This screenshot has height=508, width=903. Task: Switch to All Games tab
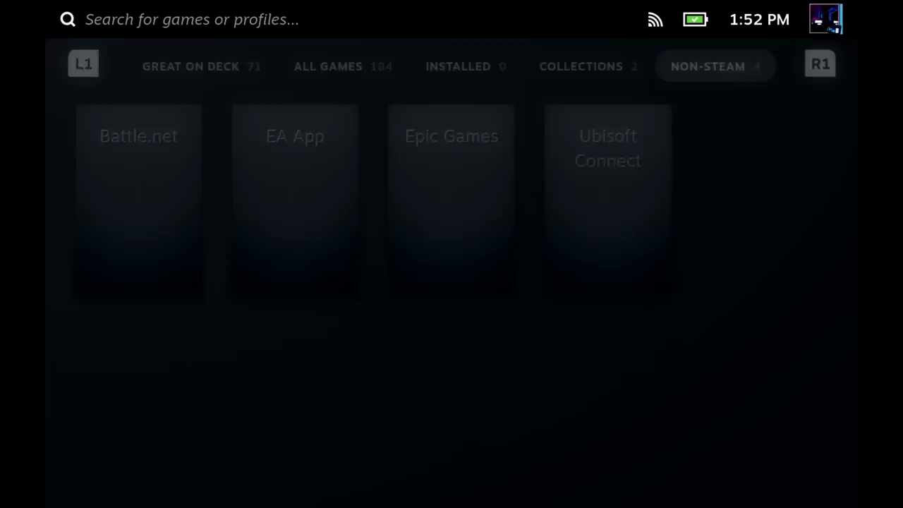click(x=343, y=66)
